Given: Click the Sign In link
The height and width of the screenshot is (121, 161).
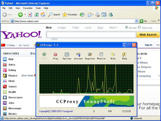Looking at the screenshot, I should tap(148, 45).
